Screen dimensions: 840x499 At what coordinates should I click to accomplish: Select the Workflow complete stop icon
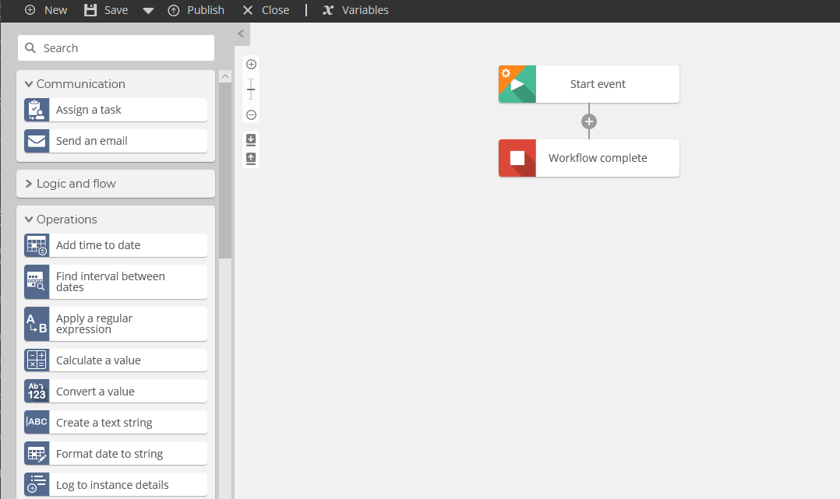click(x=517, y=158)
